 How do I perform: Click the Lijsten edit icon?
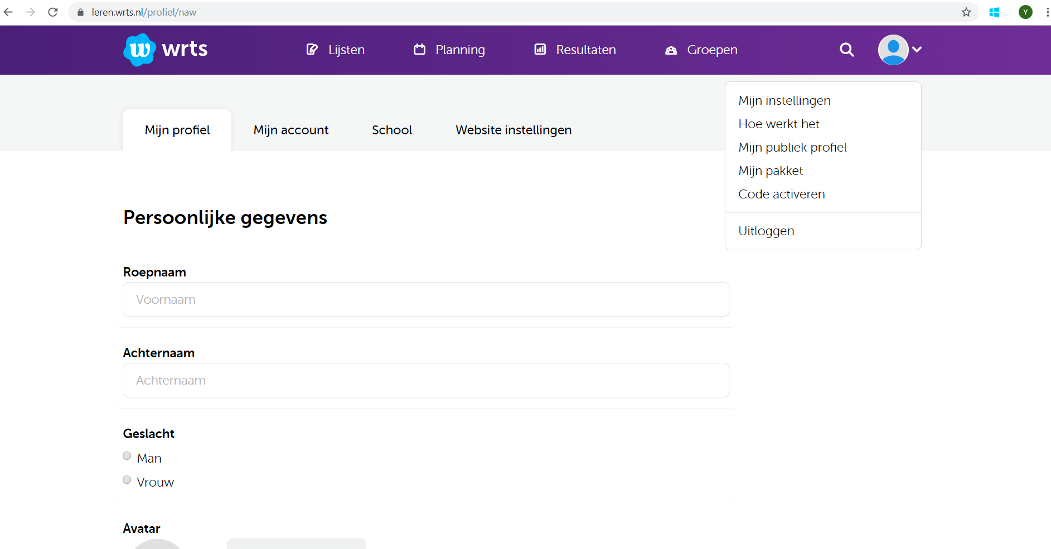(x=312, y=50)
